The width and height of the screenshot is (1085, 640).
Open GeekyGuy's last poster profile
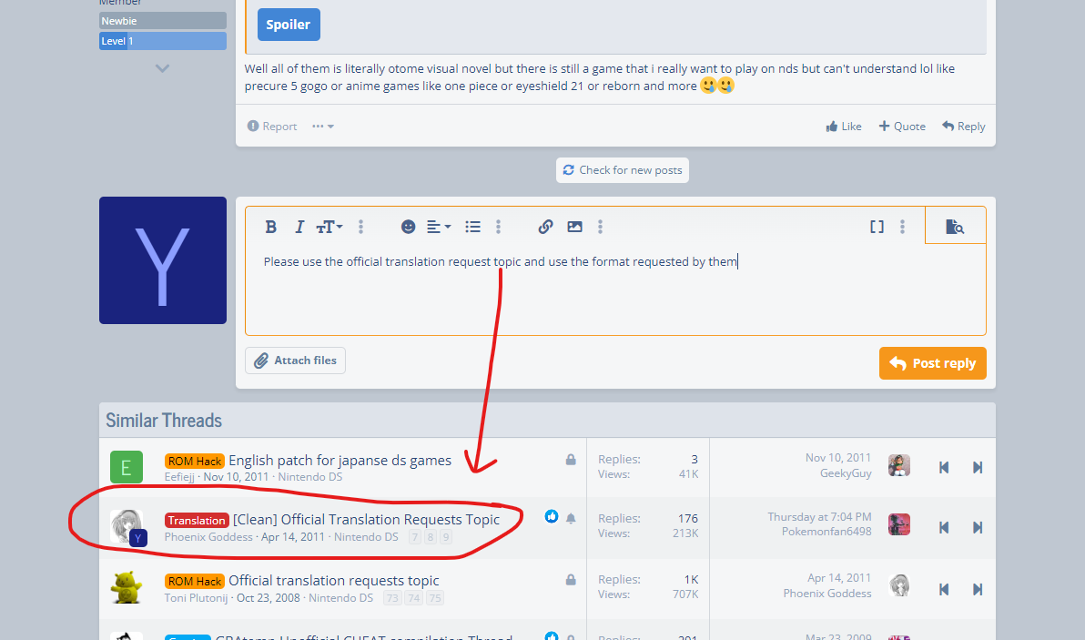(x=846, y=473)
